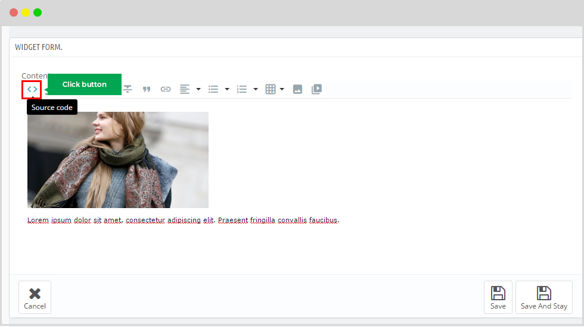Screen dimensions: 584x327
Task: Expand the alignment dropdown arrow
Action: tap(198, 89)
